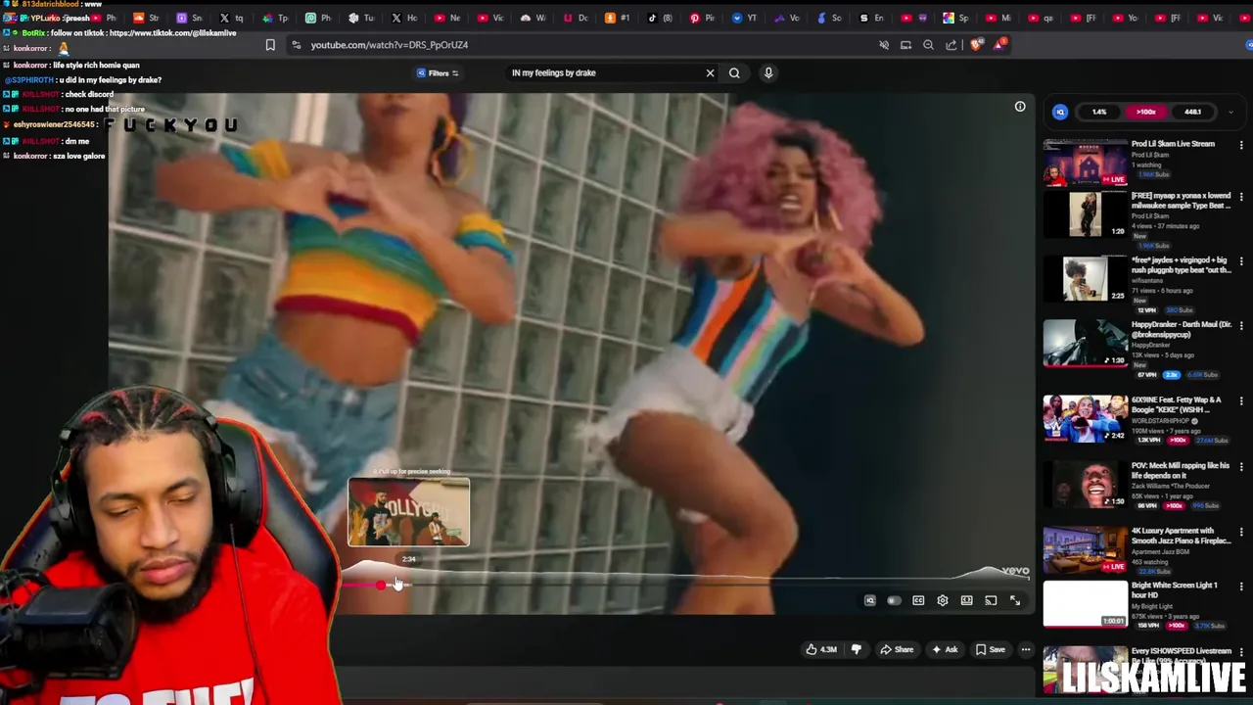Click the youtube.com URL in address bar

(x=390, y=45)
